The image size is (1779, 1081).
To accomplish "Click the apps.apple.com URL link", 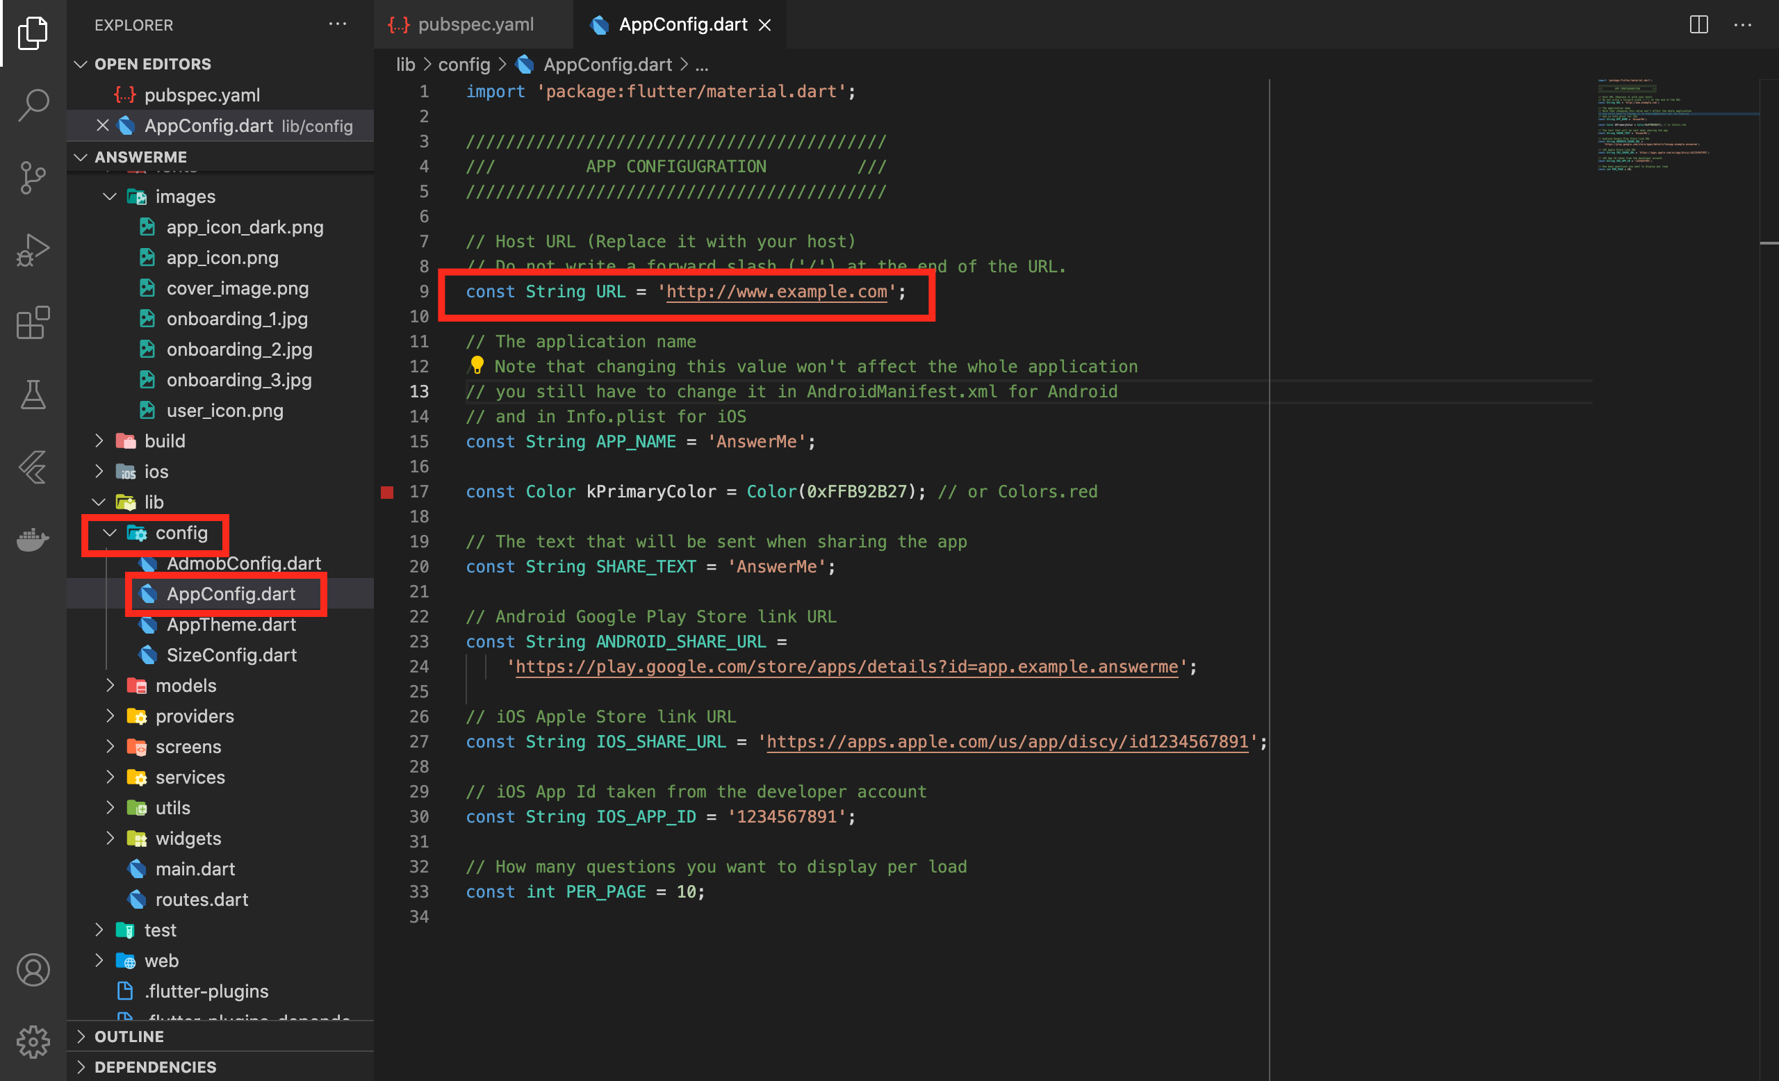I will 1007,742.
